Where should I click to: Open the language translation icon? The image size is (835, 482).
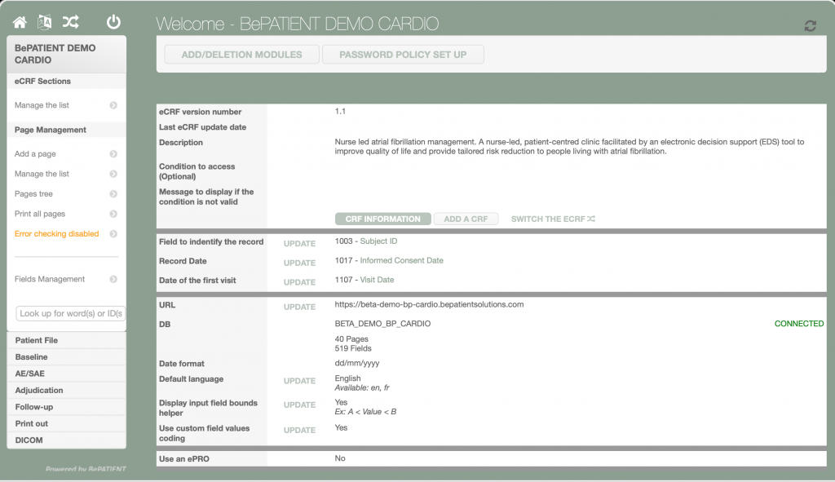point(45,22)
